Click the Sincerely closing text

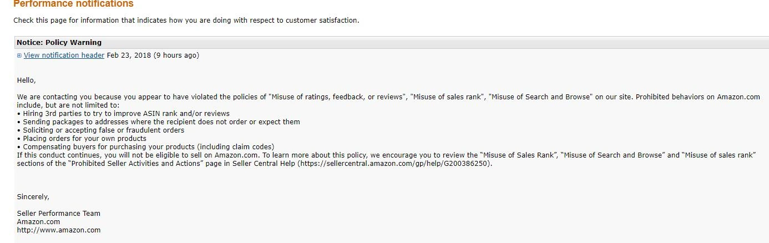(x=33, y=197)
